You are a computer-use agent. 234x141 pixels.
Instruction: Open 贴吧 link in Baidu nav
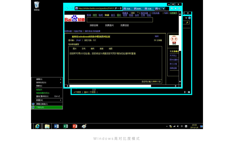pos(101,15)
